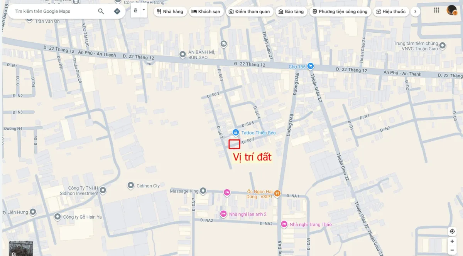The width and height of the screenshot is (463, 256).
Task: Select the Bảo tàng category chip
Action: point(291,12)
